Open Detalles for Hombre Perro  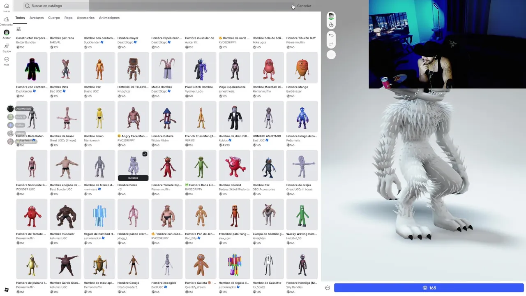(133, 178)
